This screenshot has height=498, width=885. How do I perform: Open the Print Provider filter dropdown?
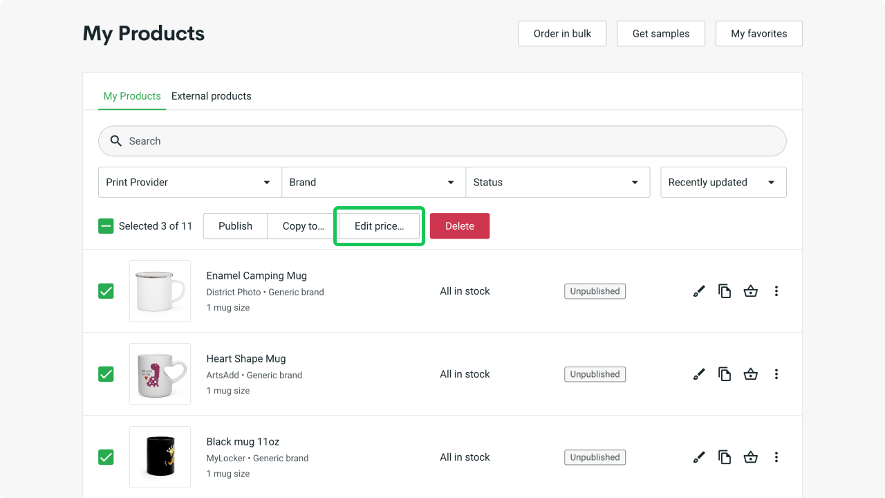tap(189, 183)
